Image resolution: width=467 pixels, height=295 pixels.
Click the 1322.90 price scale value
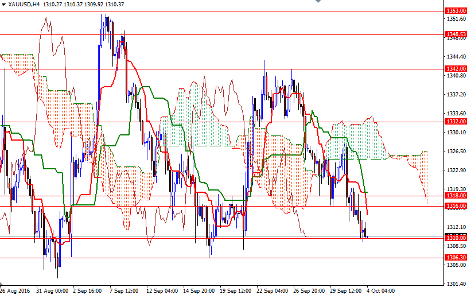tap(456, 170)
